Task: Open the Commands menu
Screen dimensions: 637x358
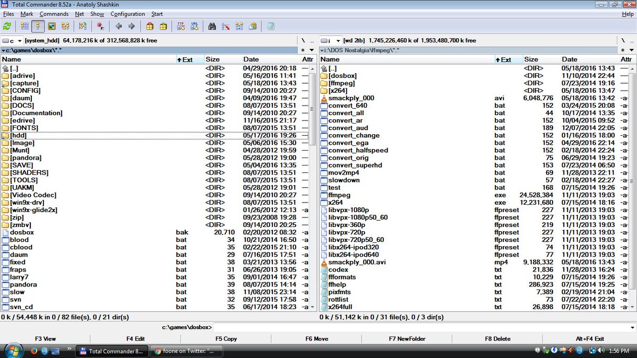Action: (x=54, y=14)
